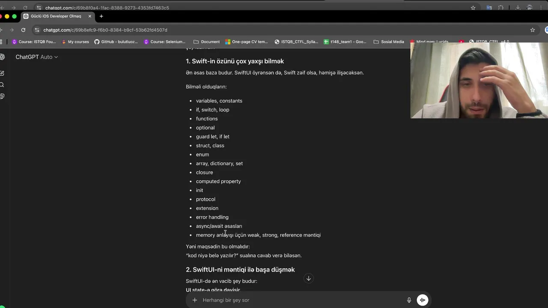Click list item variables, constants
The height and width of the screenshot is (308, 548).
click(x=219, y=101)
